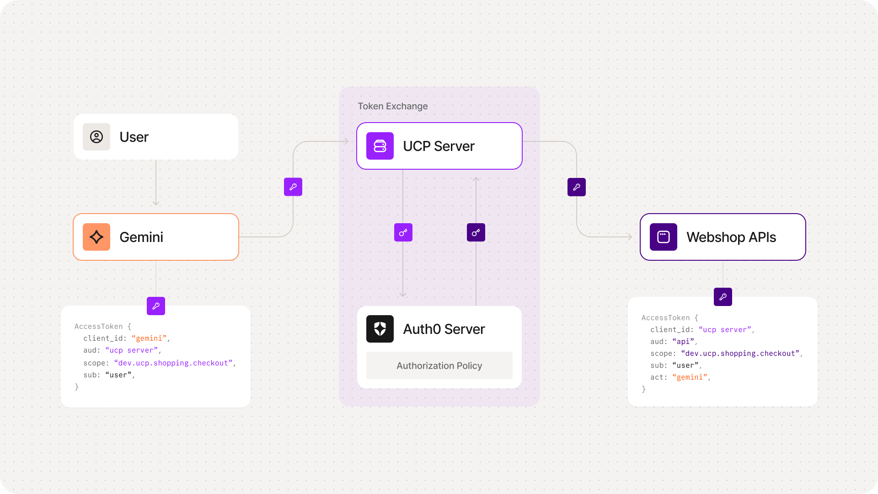This screenshot has width=878, height=494.
Task: Click dark purple key icon on upward arrow
Action: [x=476, y=232]
